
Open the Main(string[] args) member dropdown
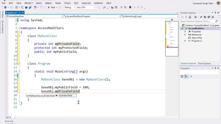150,16
